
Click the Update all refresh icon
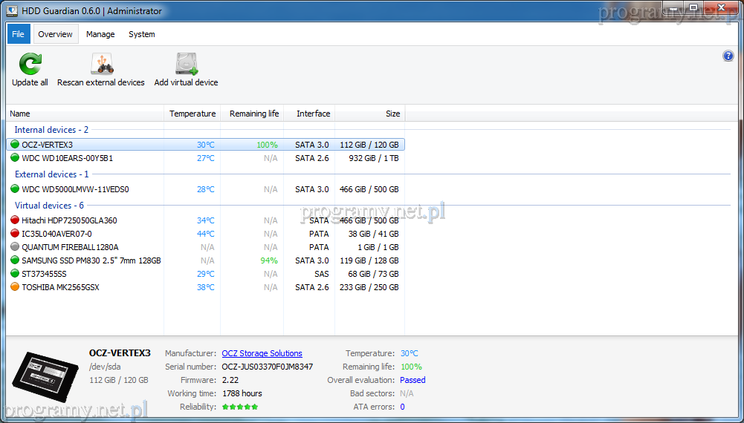(x=30, y=64)
